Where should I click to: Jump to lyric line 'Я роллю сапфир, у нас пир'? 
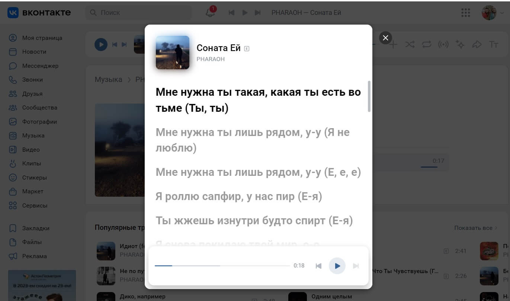click(239, 196)
